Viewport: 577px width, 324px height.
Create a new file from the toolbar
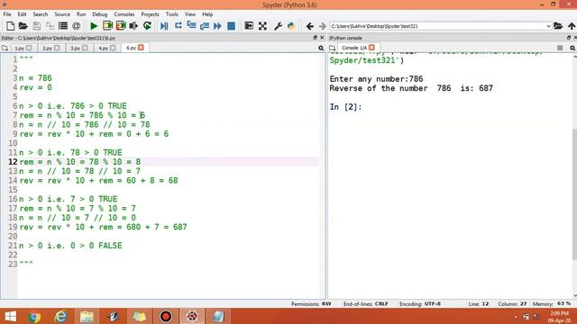click(x=10, y=26)
